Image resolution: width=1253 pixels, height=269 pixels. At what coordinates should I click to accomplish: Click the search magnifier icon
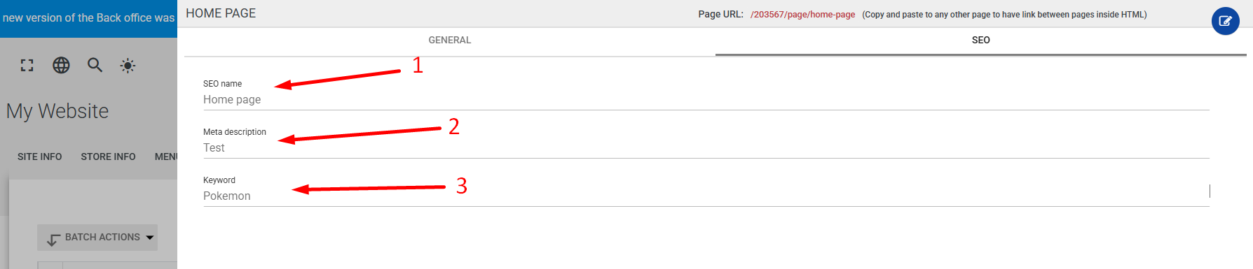point(95,66)
